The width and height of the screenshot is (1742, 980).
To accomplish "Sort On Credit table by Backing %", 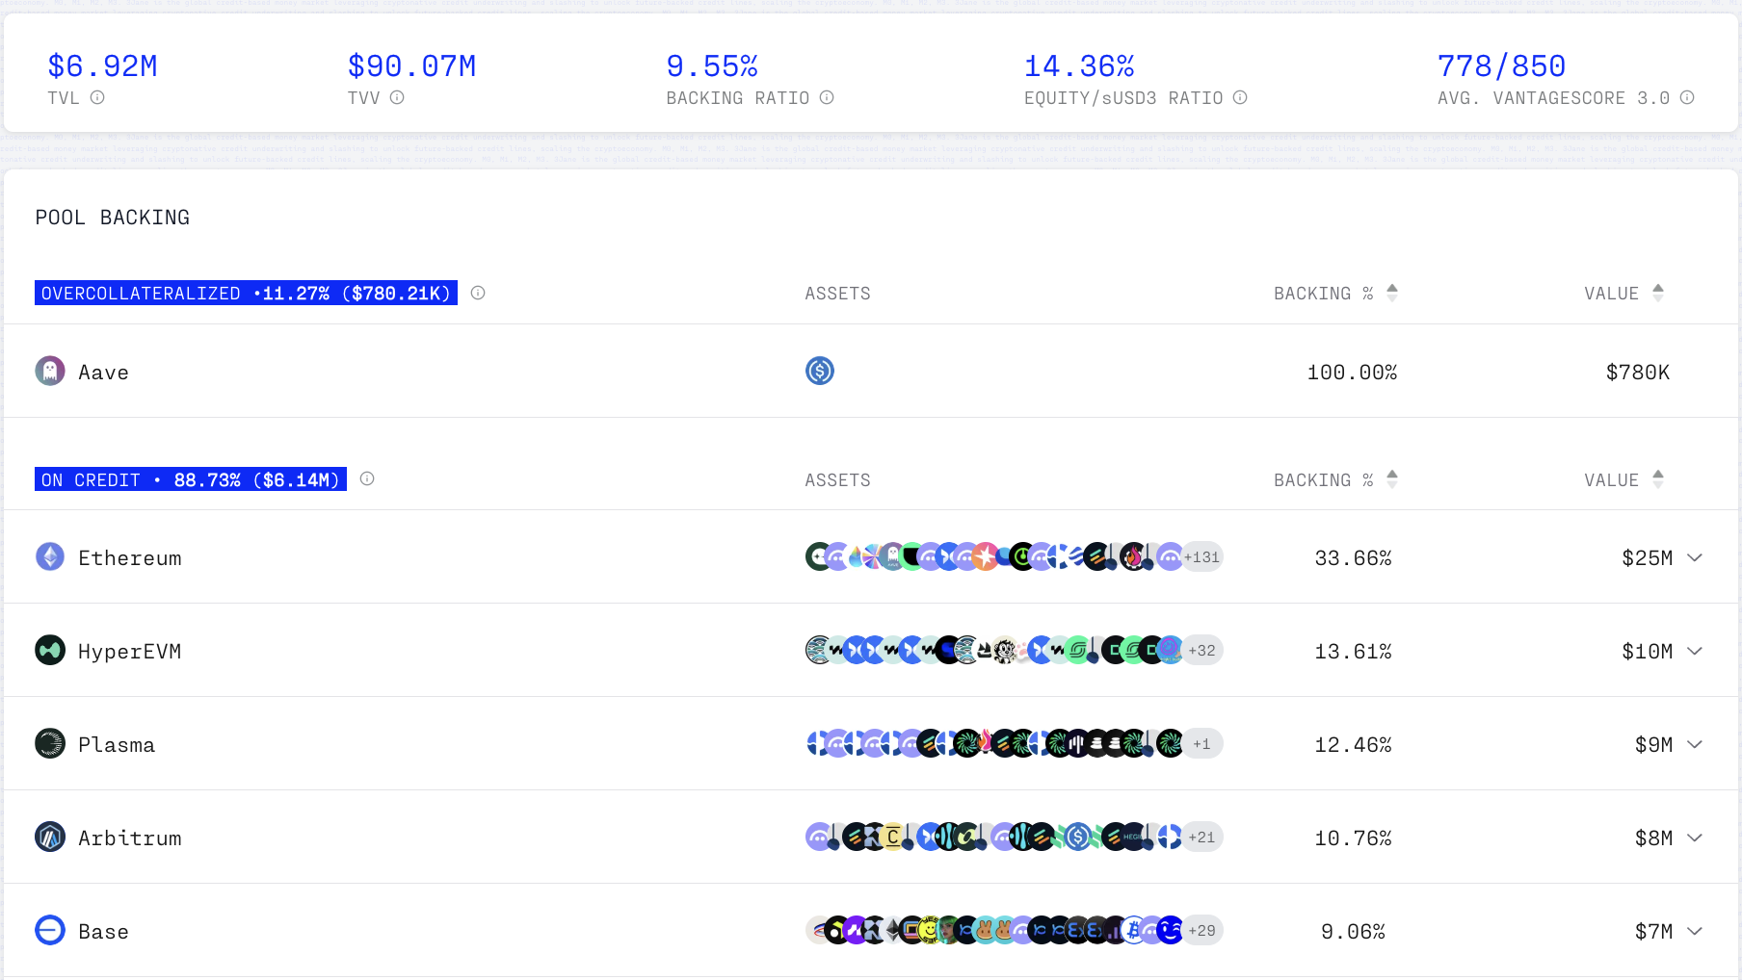I will (1391, 479).
